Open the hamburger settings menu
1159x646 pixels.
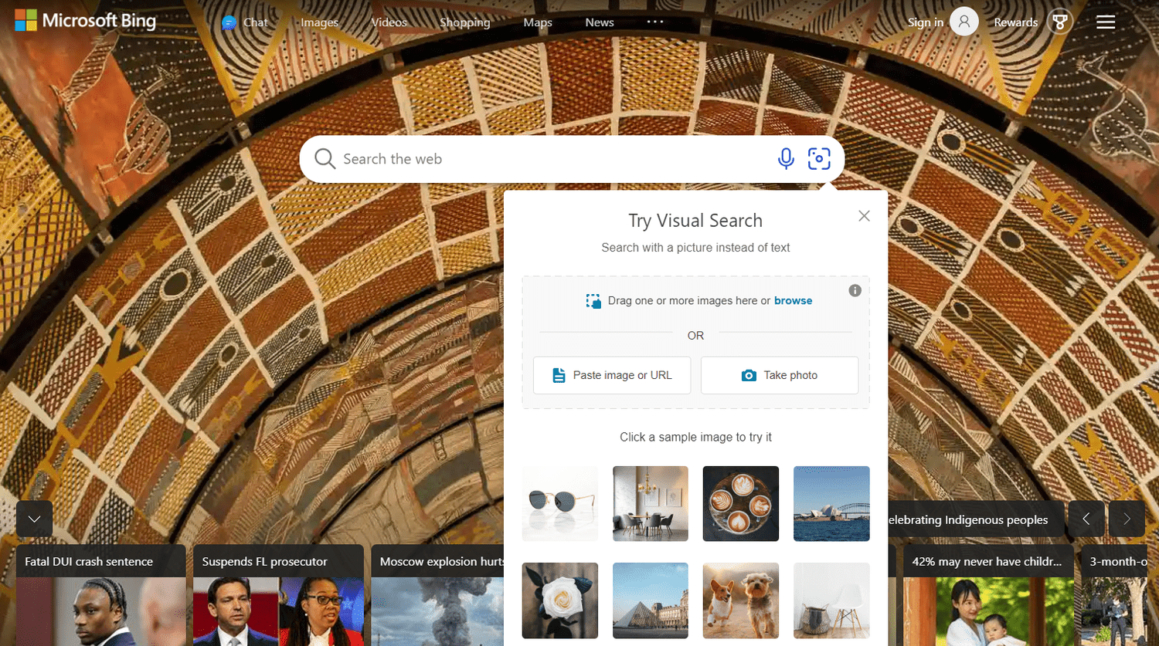click(x=1106, y=22)
